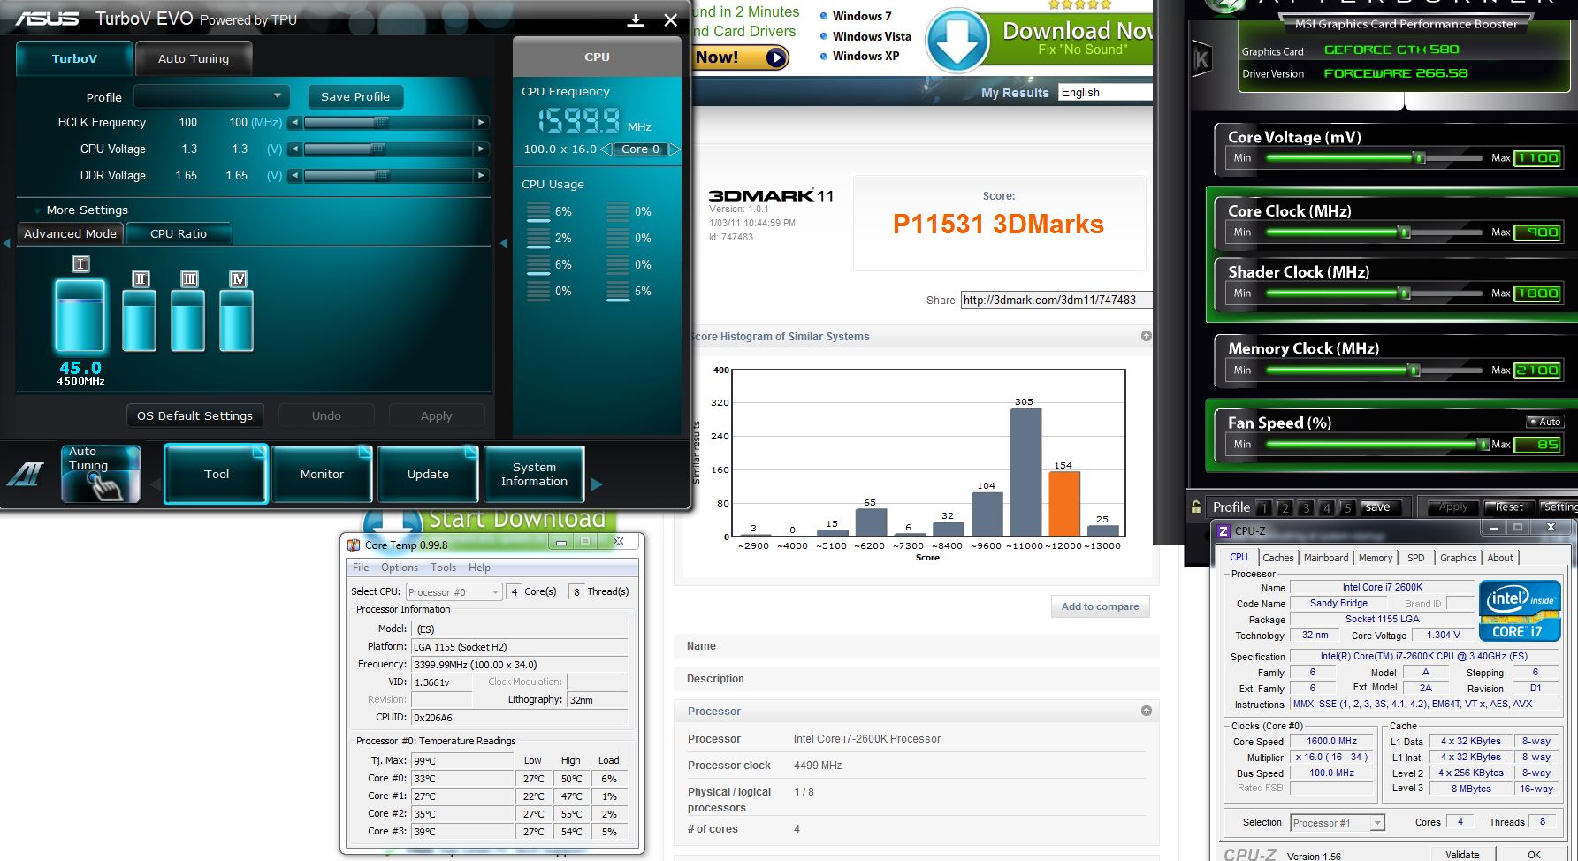Select Afterburner profile slot 2
Image resolution: width=1578 pixels, height=861 pixels.
(x=1285, y=507)
